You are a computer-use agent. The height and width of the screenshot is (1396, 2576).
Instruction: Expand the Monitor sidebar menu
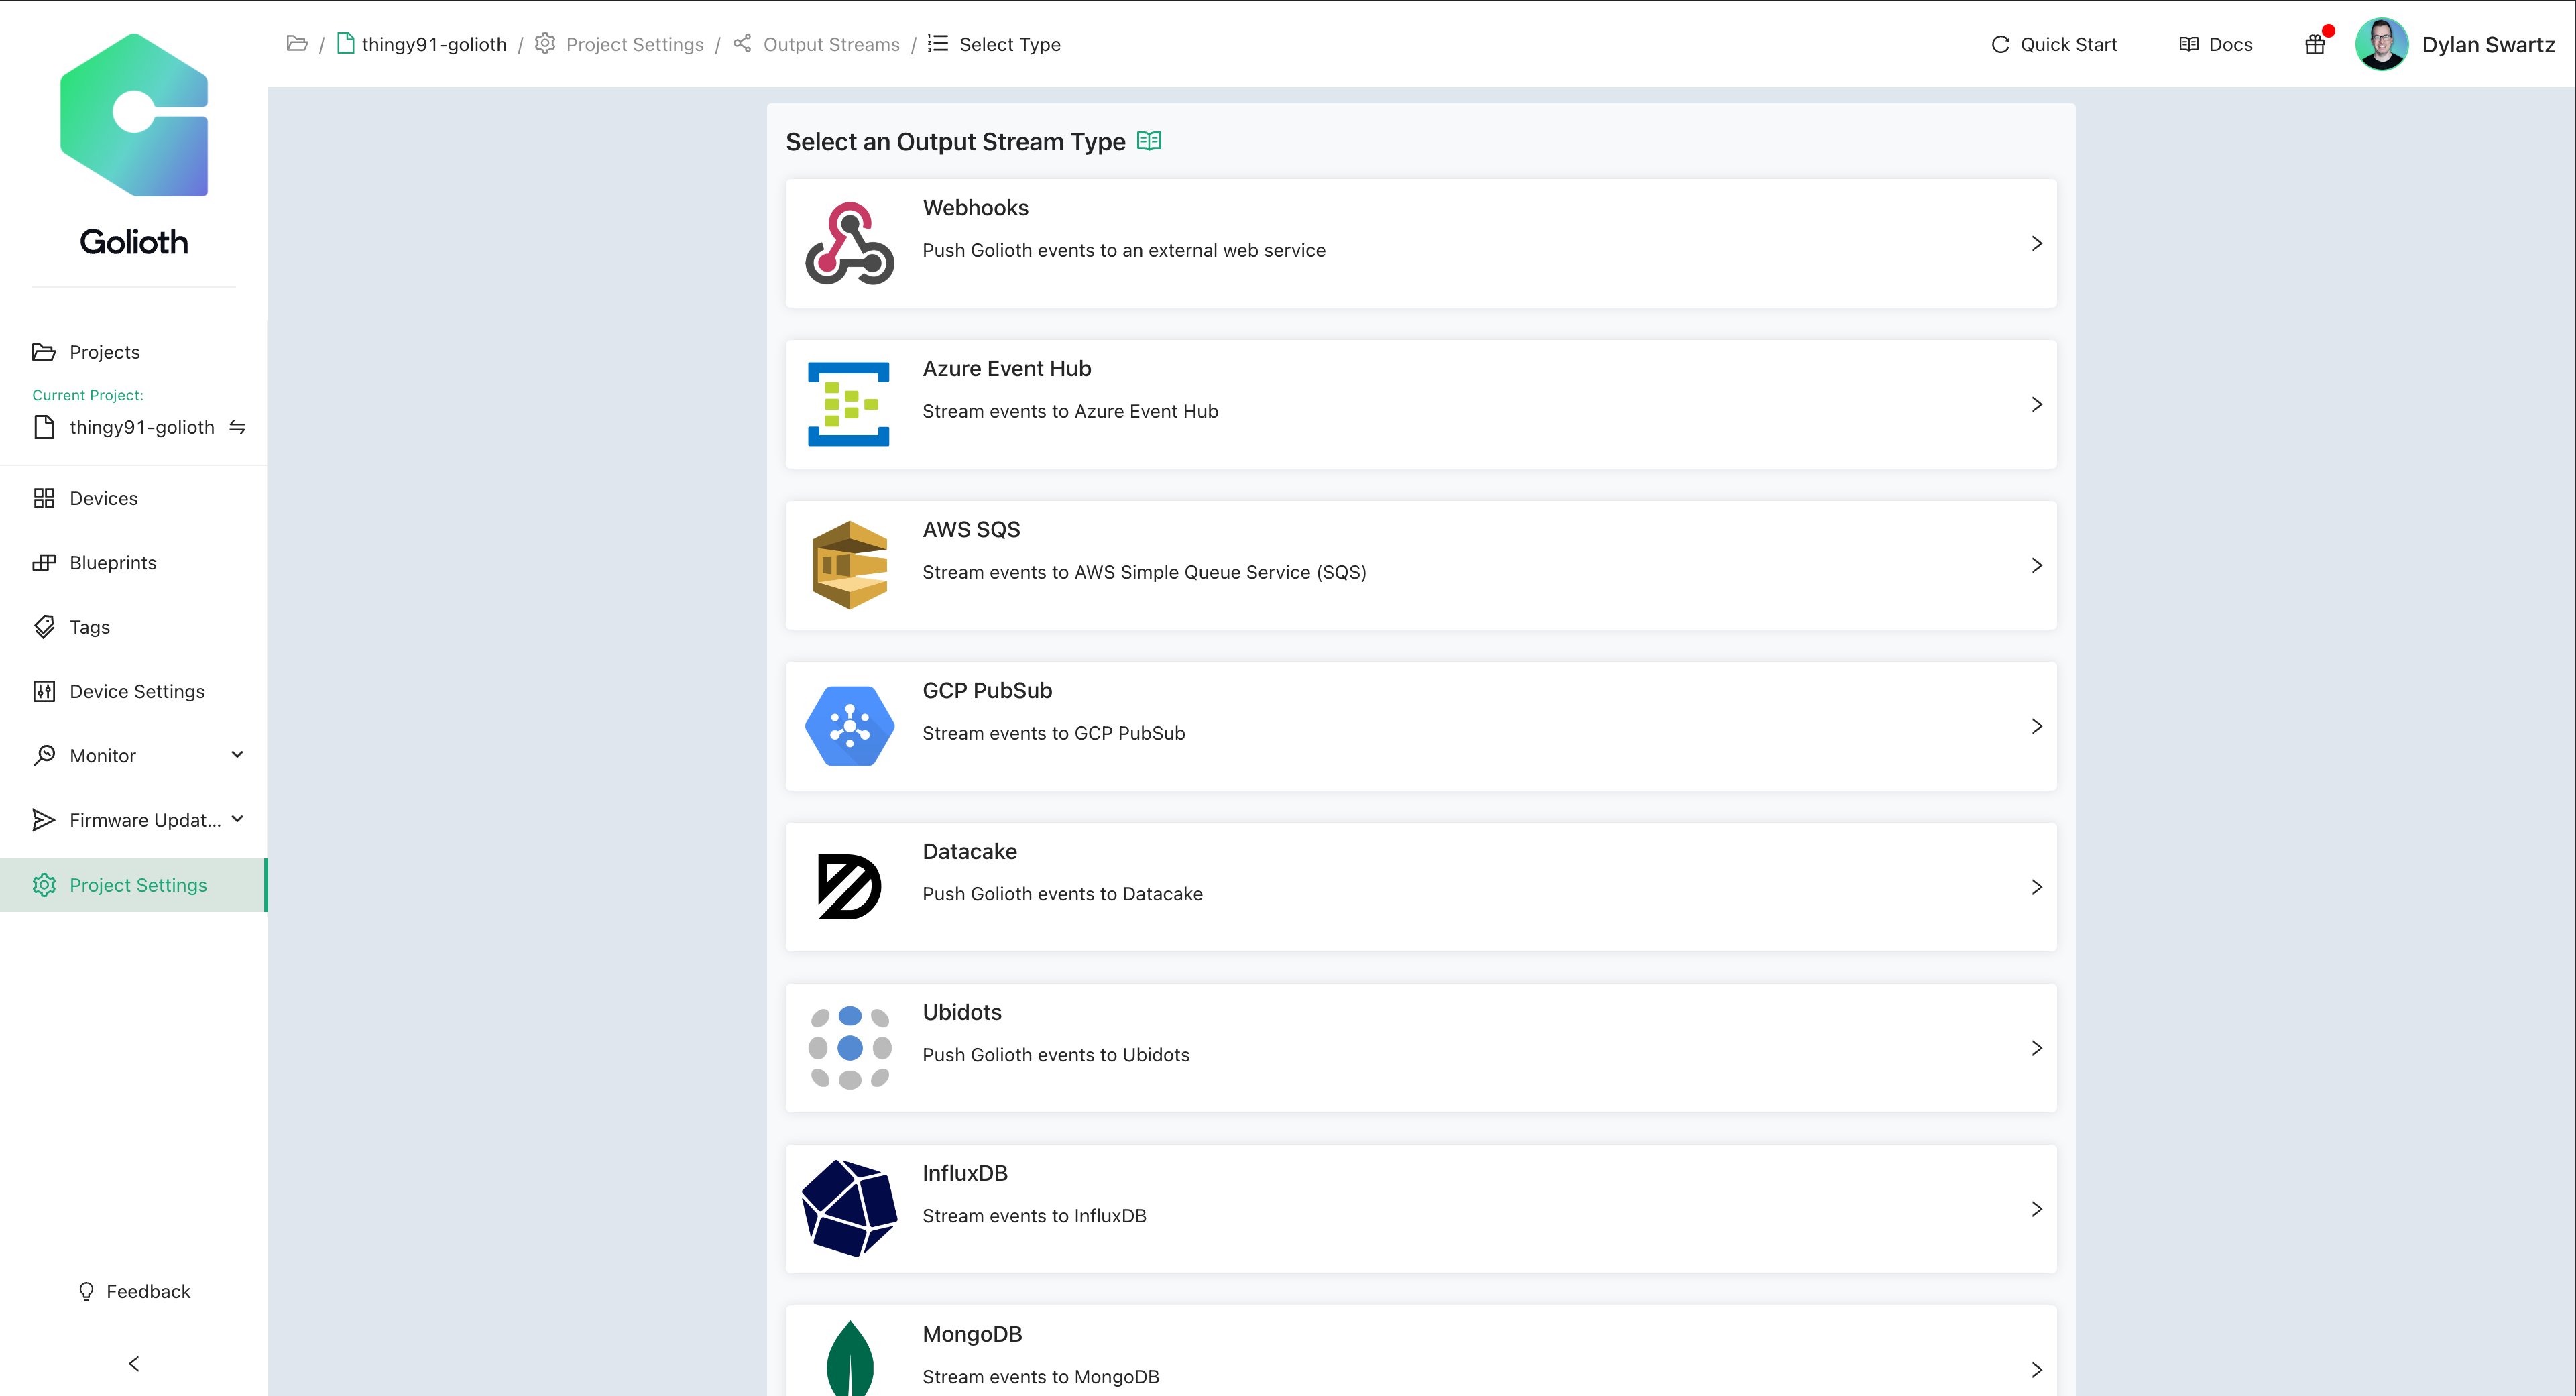click(237, 755)
